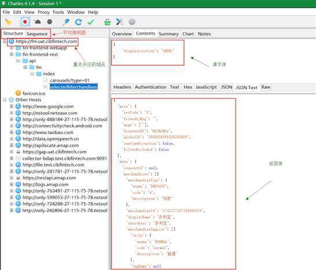Toggle the hexagon Breakpoints icon

point(50,22)
